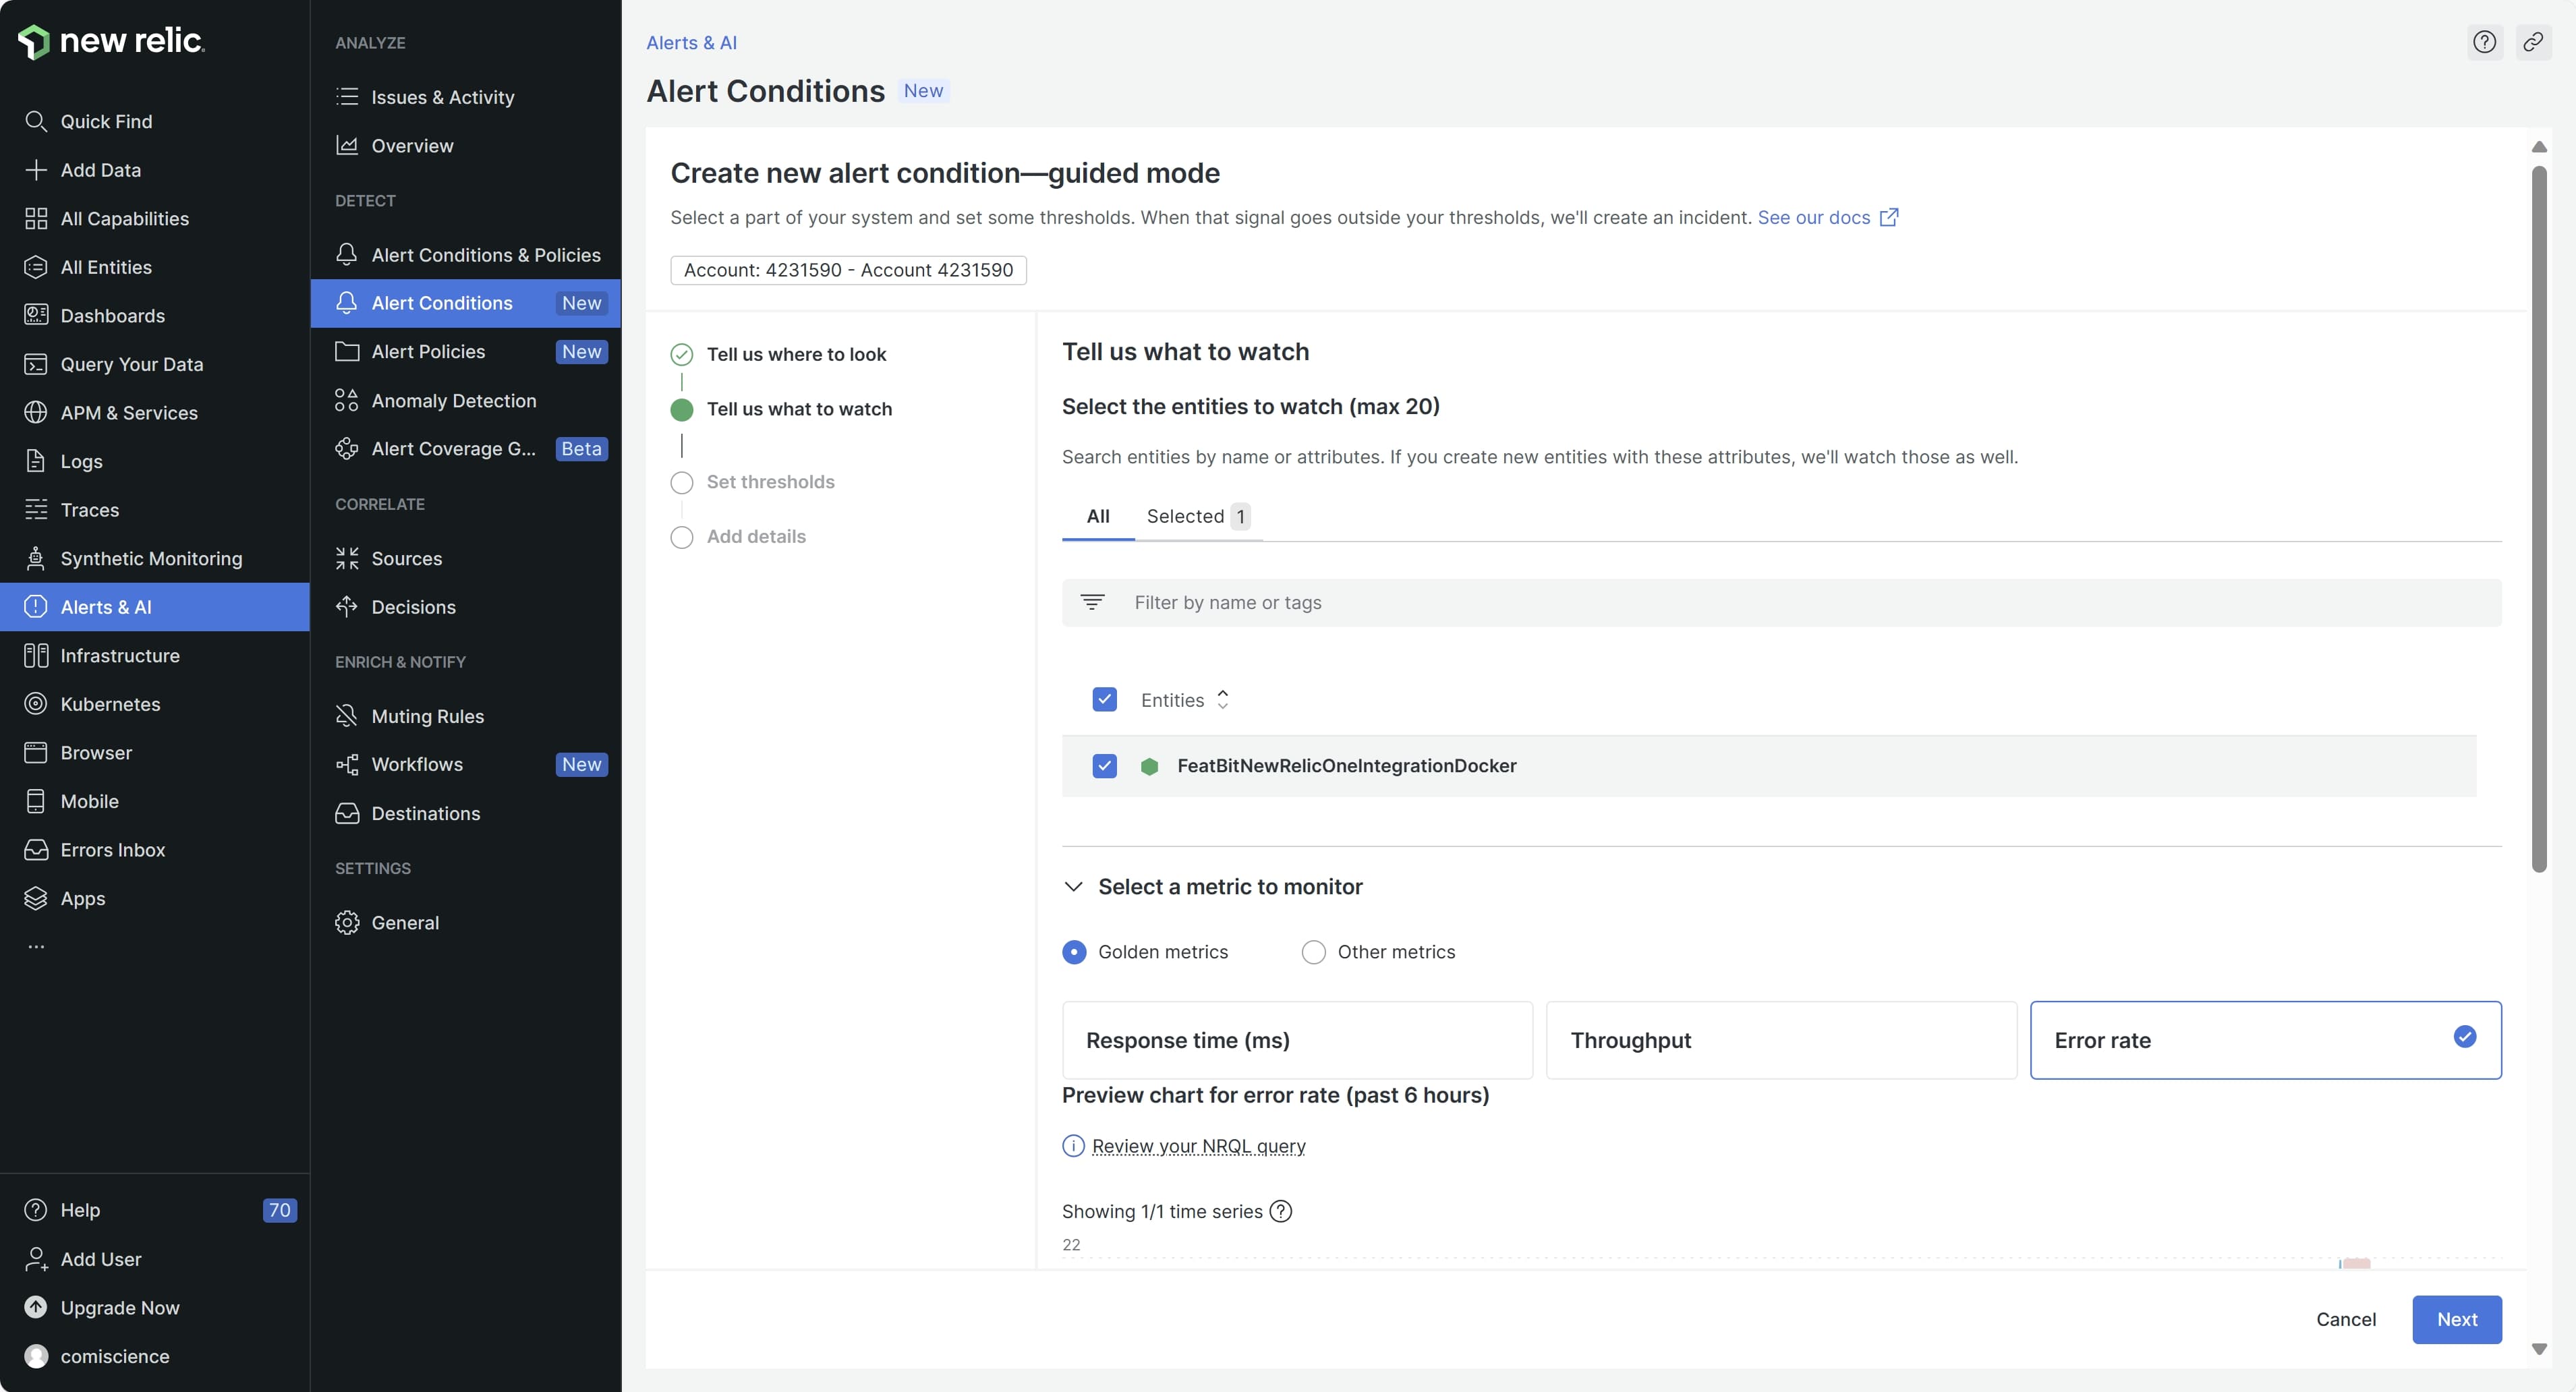Click the info icon next to time series
Screen dimensions: 2576x1392
click(1280, 1211)
